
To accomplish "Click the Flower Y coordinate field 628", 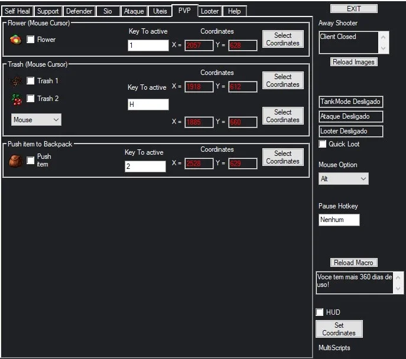I will (243, 45).
